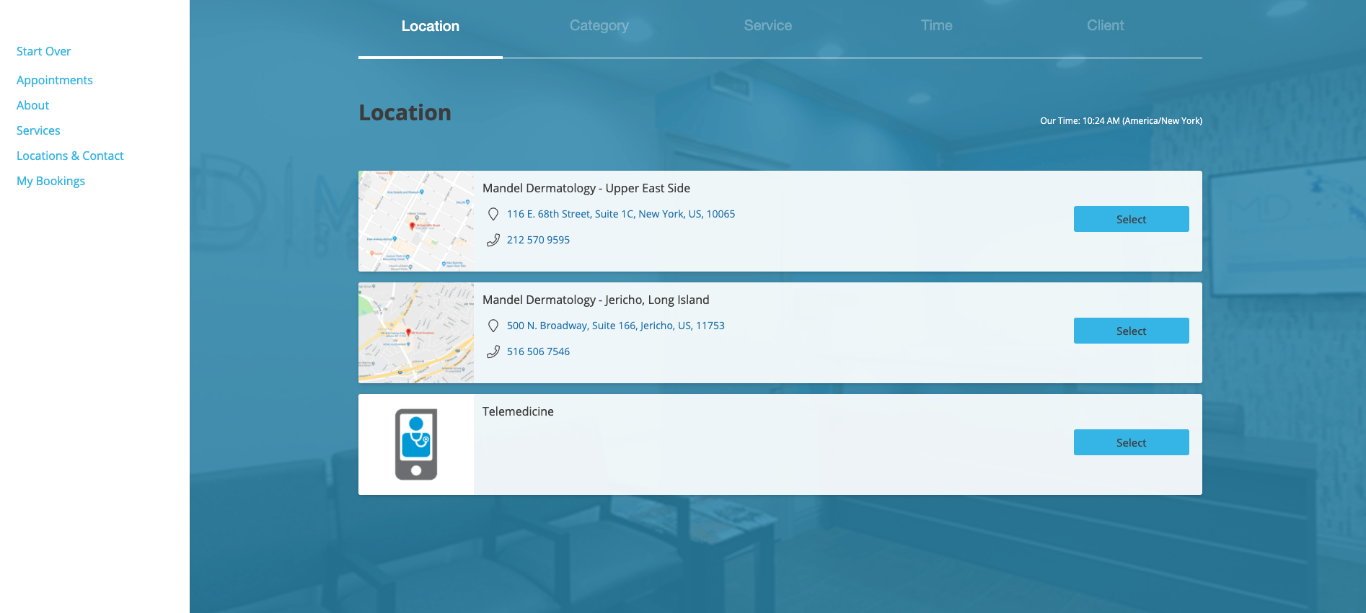Click the Telemedicine phone-doctor icon
Screen dimensions: 1366x613
coord(416,444)
